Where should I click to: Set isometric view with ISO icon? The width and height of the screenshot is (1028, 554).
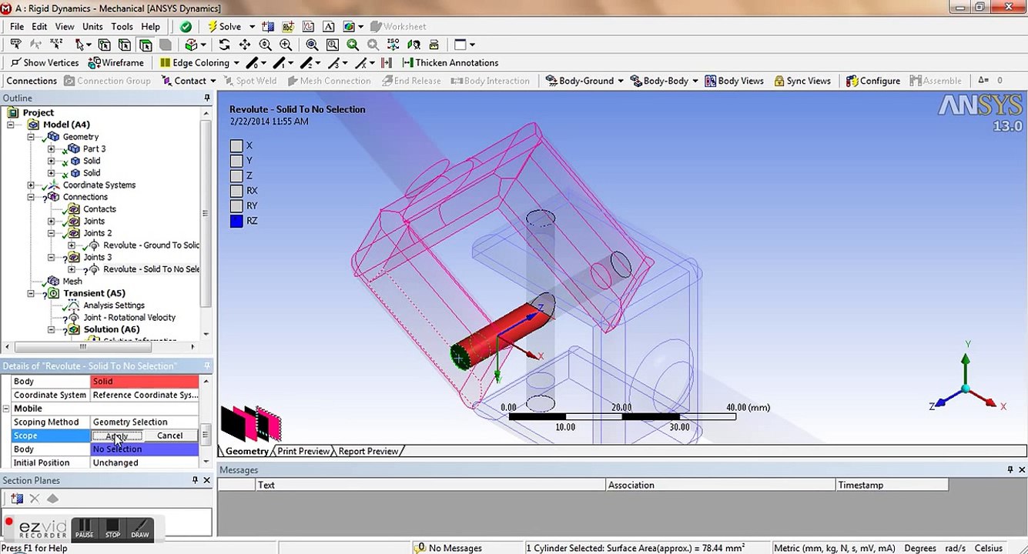pos(393,45)
